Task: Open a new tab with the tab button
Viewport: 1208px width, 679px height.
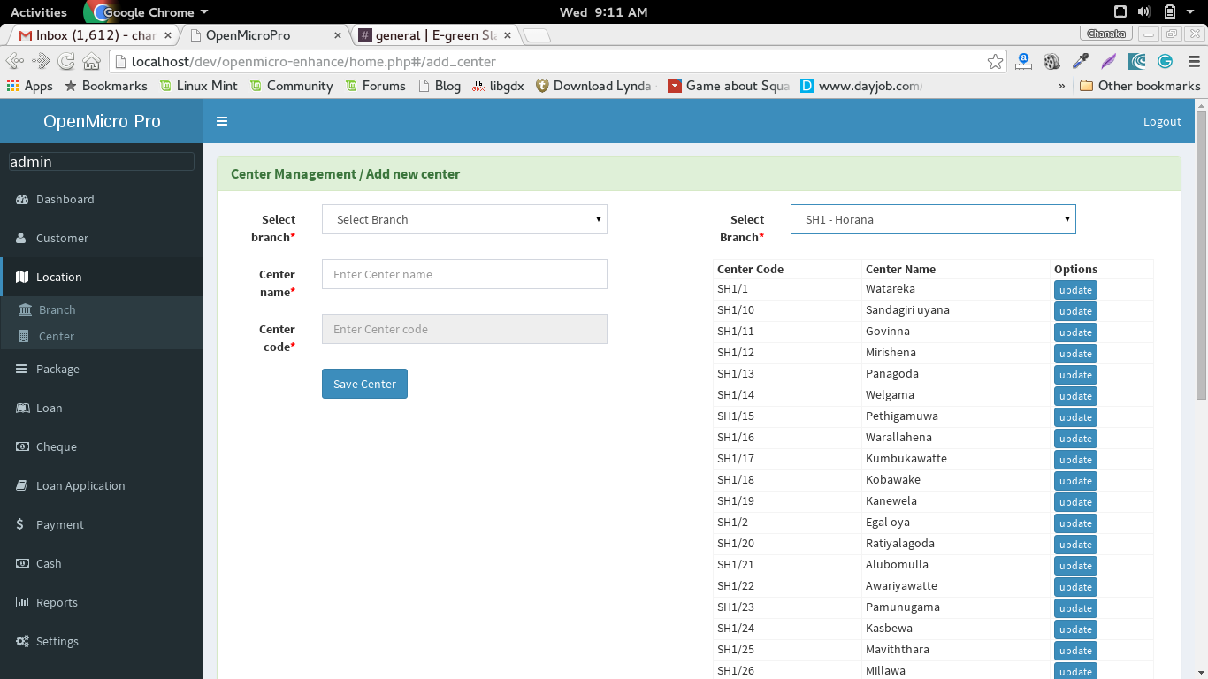Action: pyautogui.click(x=537, y=35)
